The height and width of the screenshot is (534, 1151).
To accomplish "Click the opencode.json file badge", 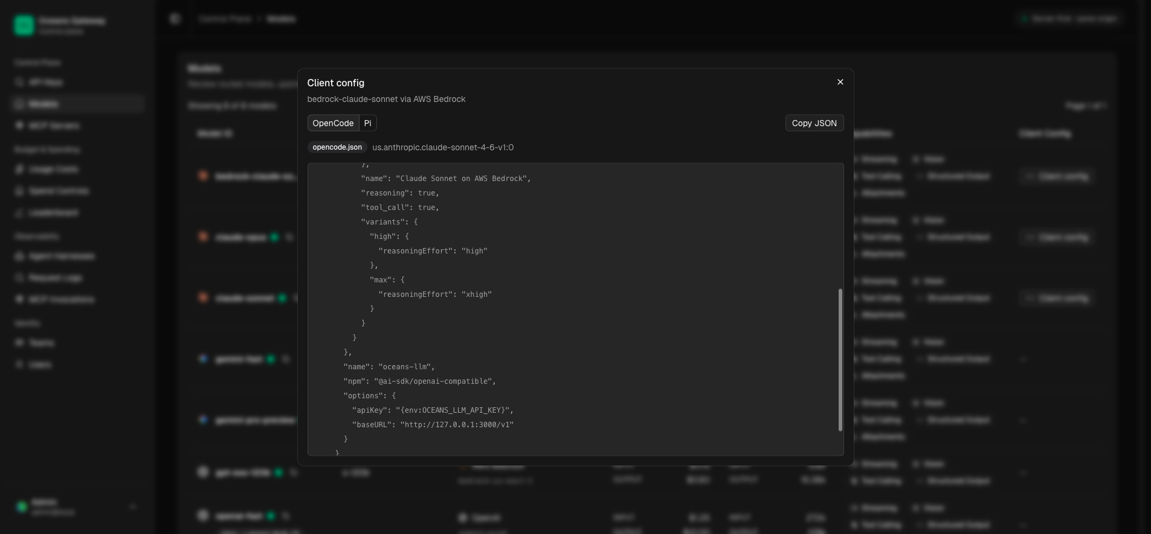I will [x=337, y=147].
